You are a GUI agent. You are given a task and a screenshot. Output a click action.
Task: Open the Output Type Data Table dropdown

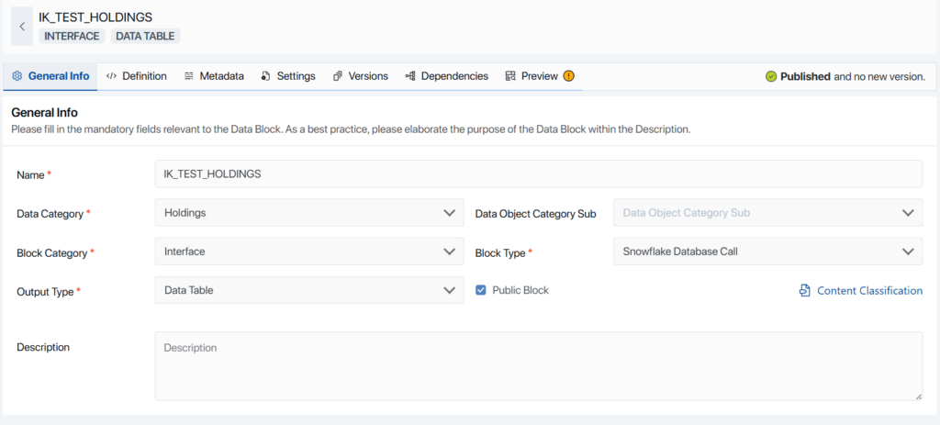[x=448, y=290]
